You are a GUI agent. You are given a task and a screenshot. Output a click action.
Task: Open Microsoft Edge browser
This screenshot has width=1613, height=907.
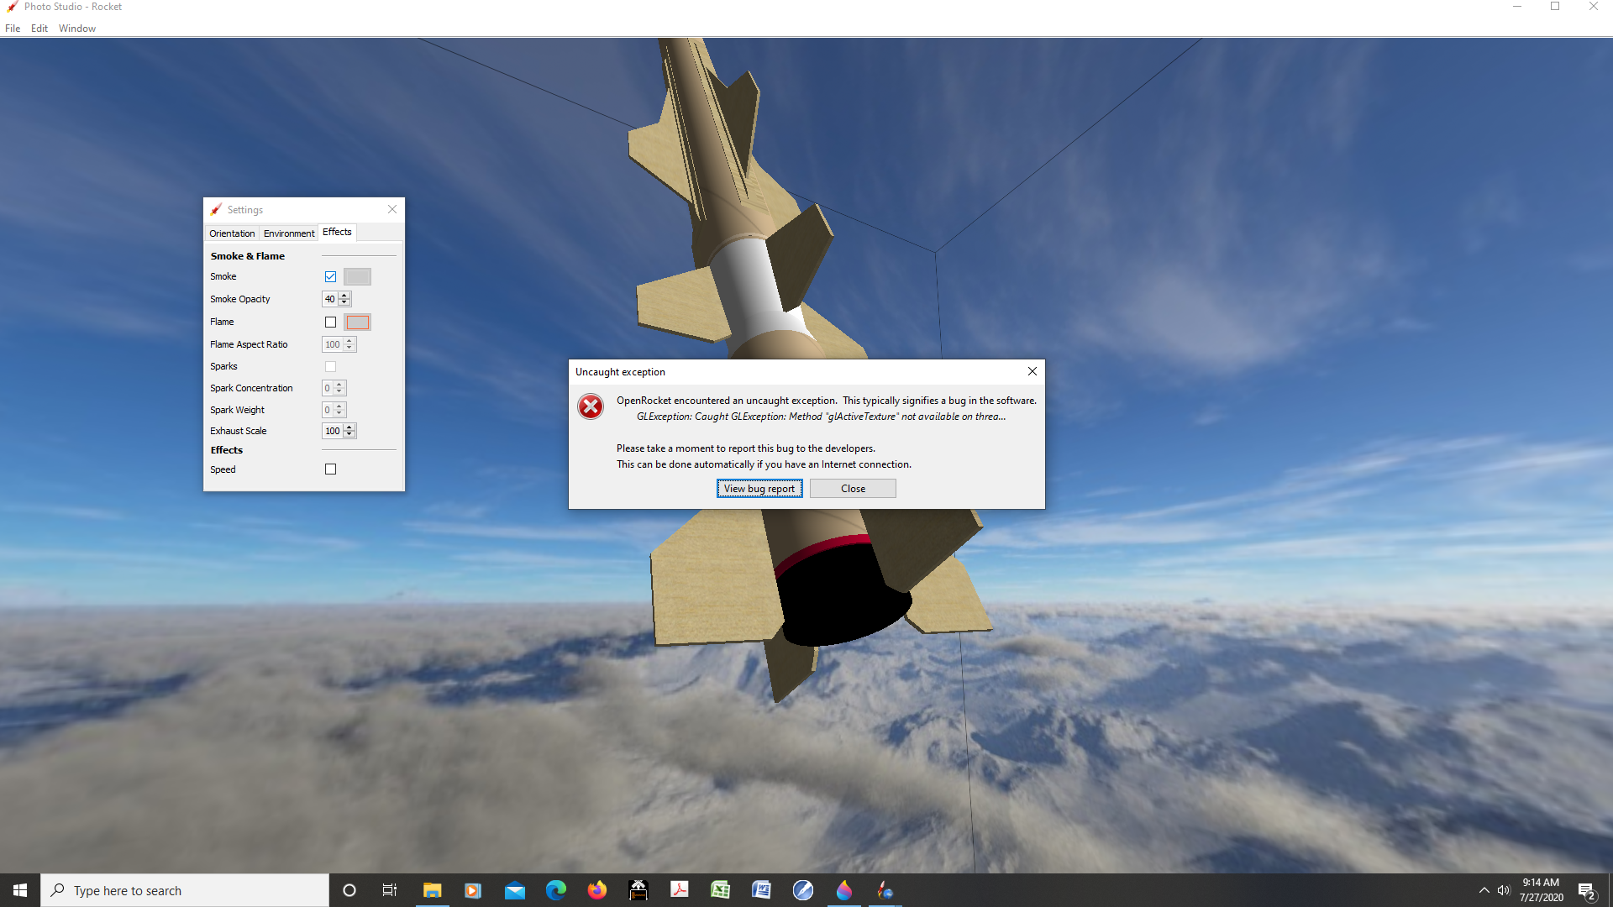(556, 889)
